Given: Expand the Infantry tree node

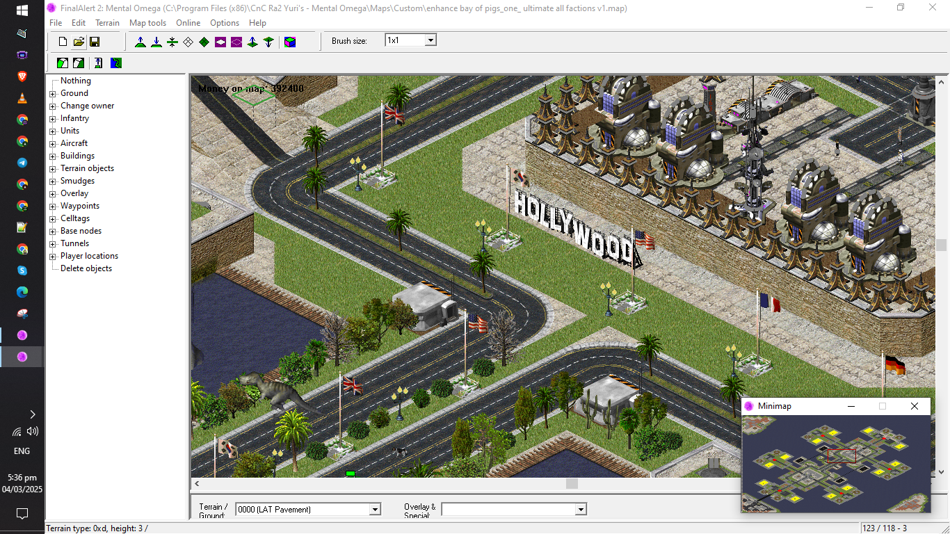Looking at the screenshot, I should [52, 118].
